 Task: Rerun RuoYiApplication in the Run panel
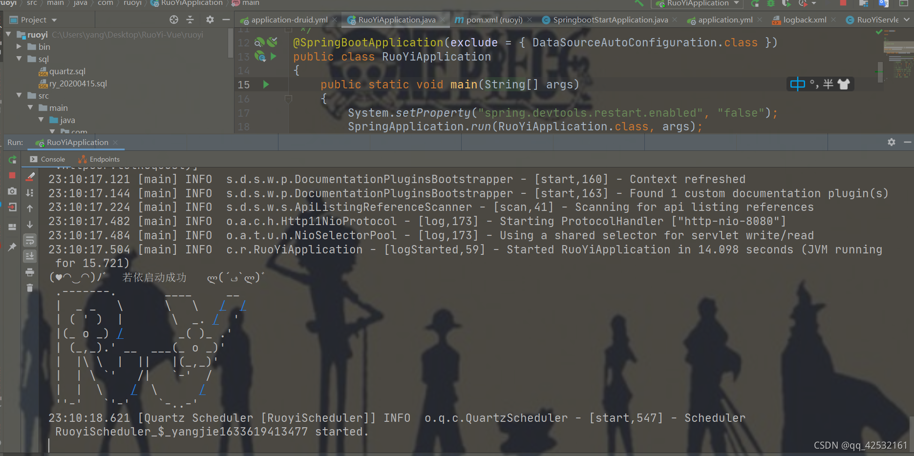tap(13, 160)
